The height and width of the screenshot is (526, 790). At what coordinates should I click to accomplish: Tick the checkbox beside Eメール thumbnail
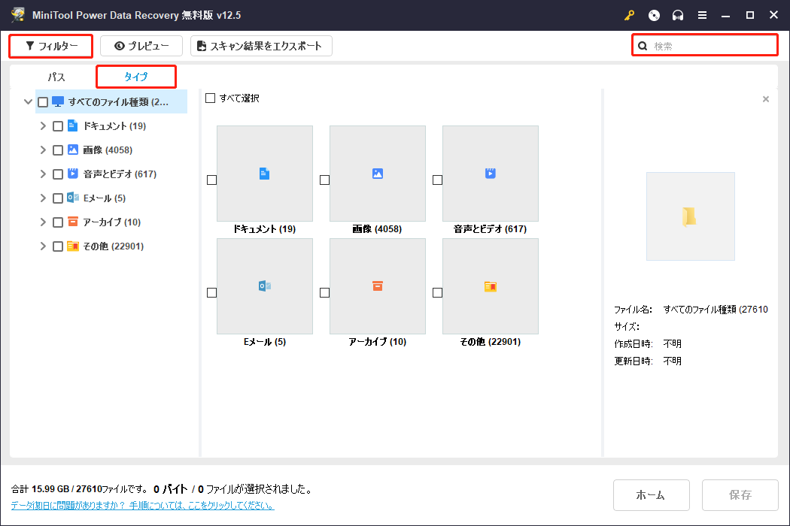tap(211, 292)
